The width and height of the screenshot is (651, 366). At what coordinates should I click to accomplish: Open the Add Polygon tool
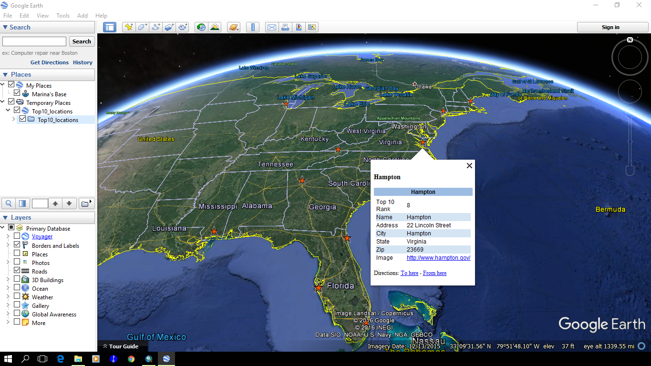(142, 27)
